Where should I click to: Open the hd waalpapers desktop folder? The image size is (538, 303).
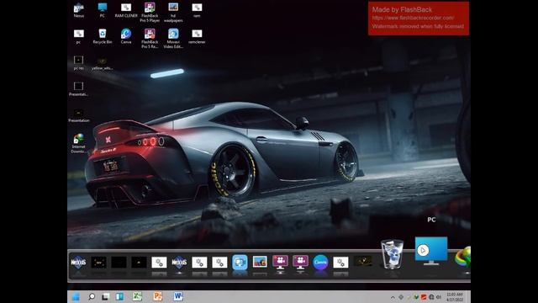click(173, 13)
